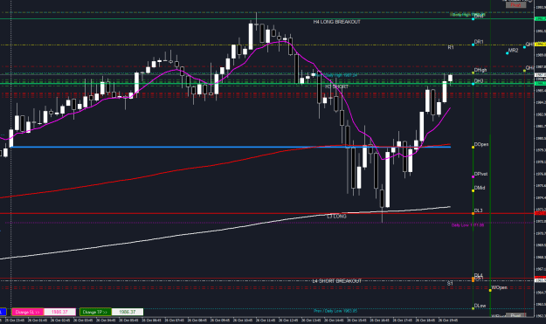Click the red-lettered Pivot button at top right
This screenshot has height=324, width=546.
(x=515, y=5)
